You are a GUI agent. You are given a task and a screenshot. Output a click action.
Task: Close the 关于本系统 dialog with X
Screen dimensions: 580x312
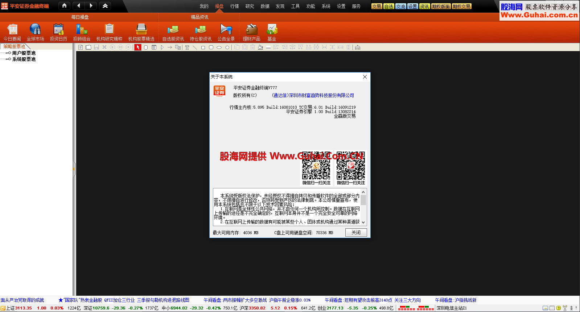(365, 77)
